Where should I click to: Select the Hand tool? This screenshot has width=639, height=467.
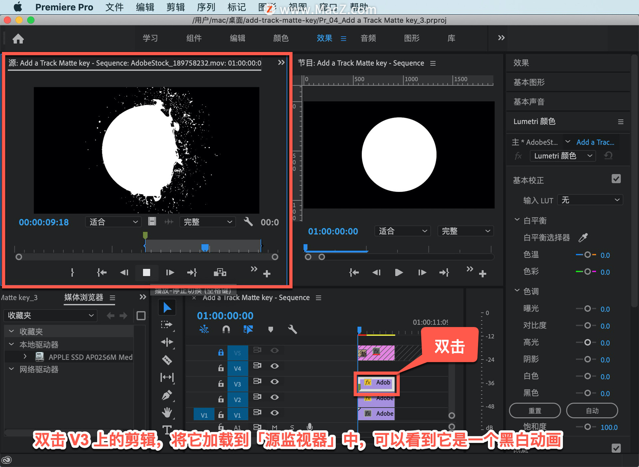tap(167, 413)
